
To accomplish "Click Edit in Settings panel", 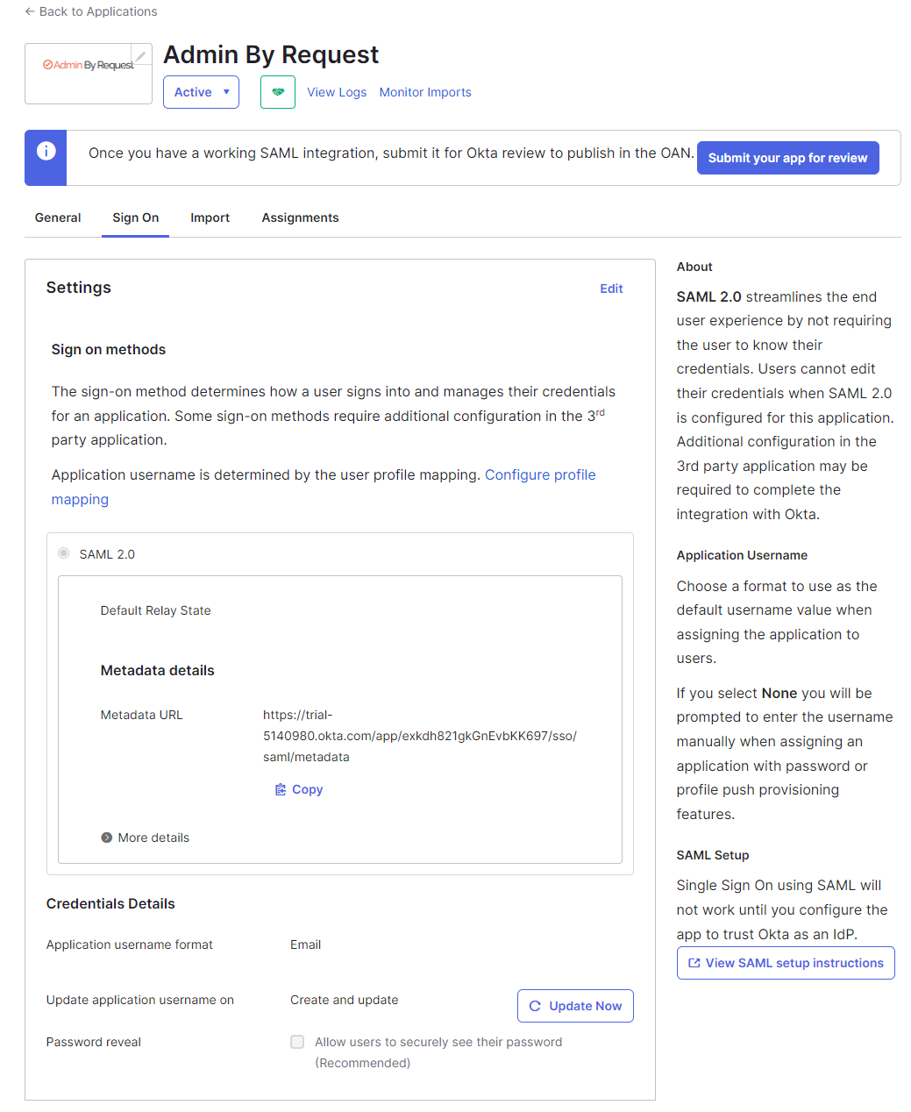I will point(611,289).
